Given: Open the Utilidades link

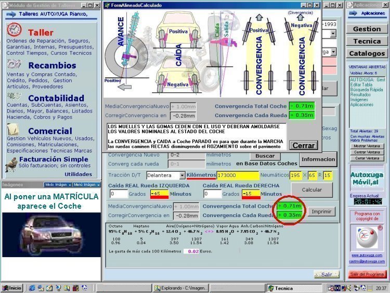Looking at the screenshot, I should pos(79,174).
